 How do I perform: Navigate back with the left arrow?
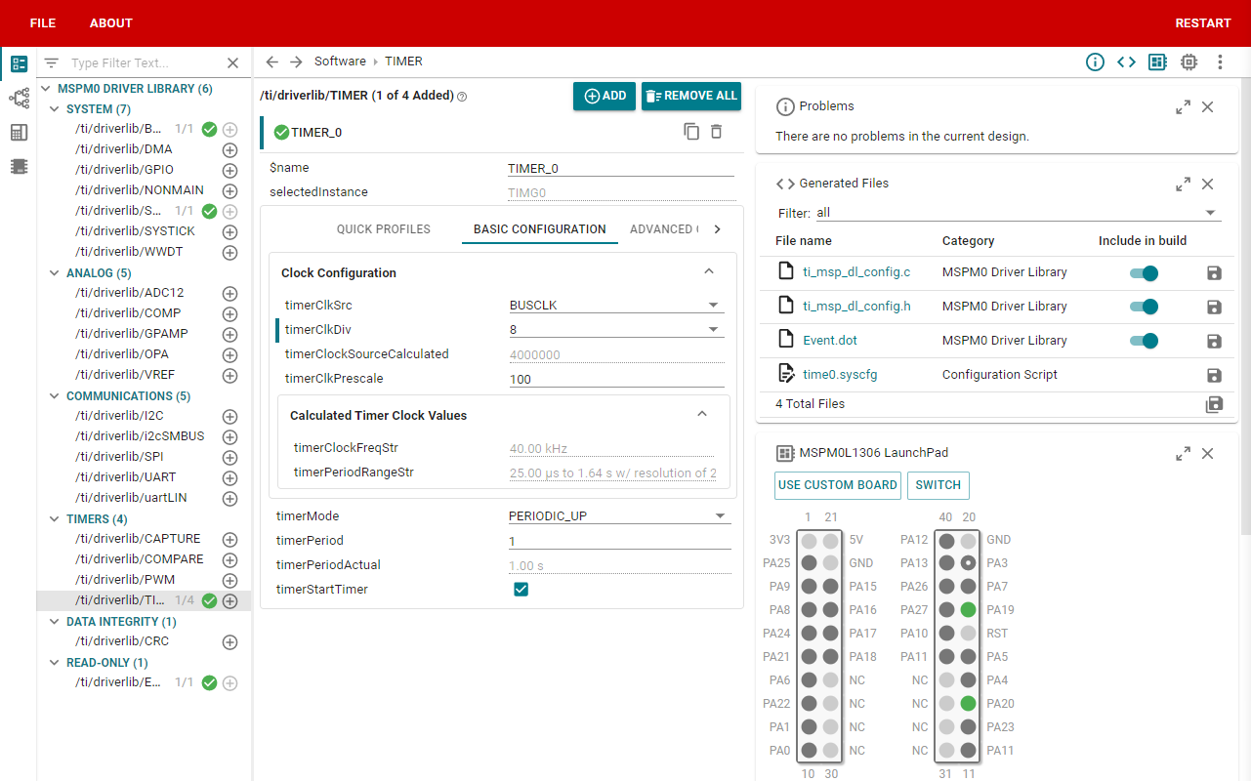pyautogui.click(x=272, y=62)
